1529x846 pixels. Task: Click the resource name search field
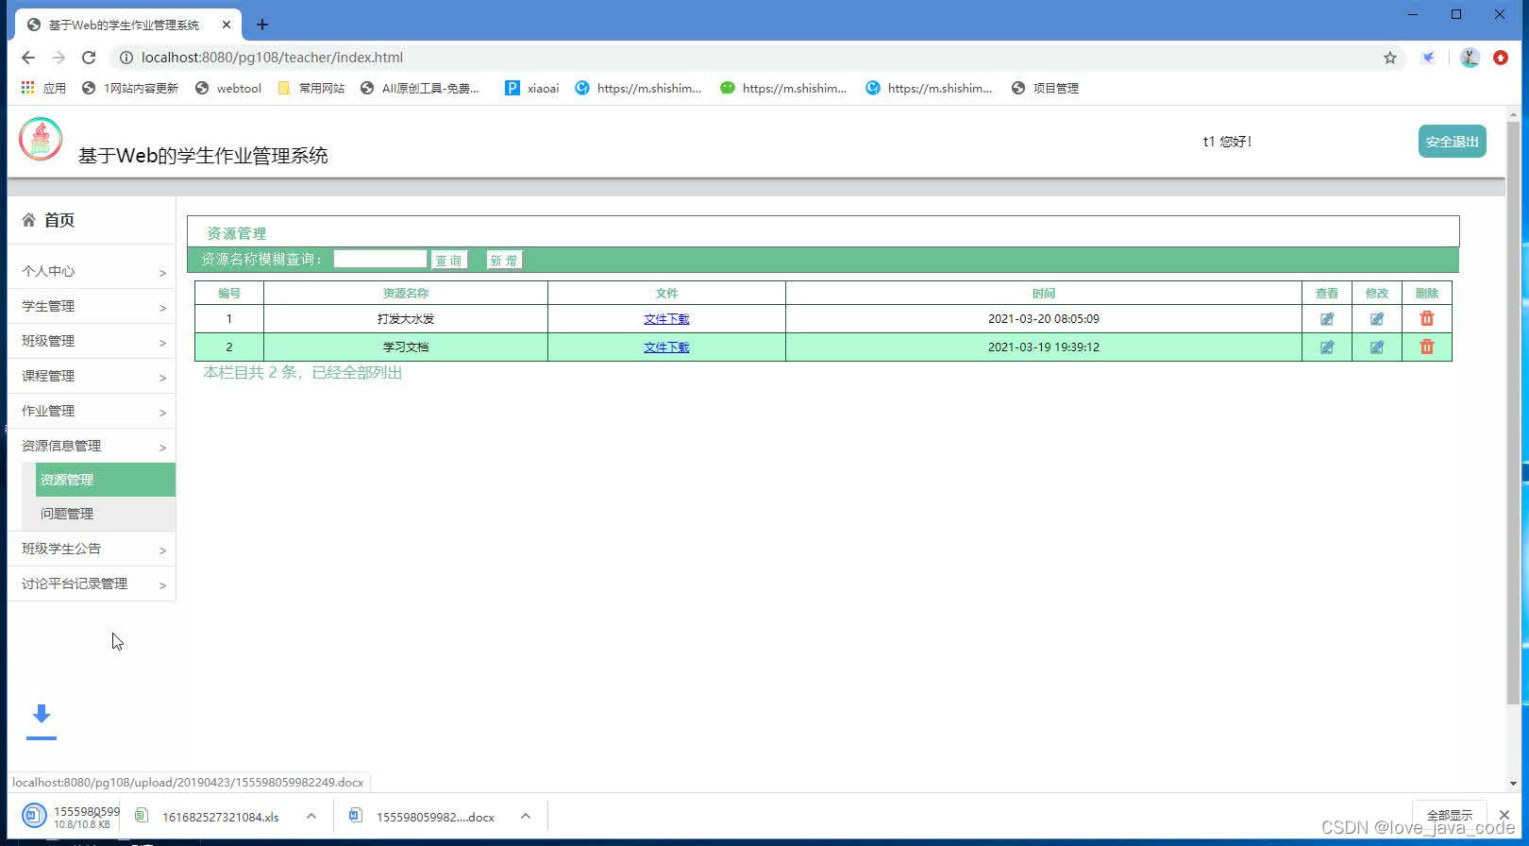[x=379, y=259]
